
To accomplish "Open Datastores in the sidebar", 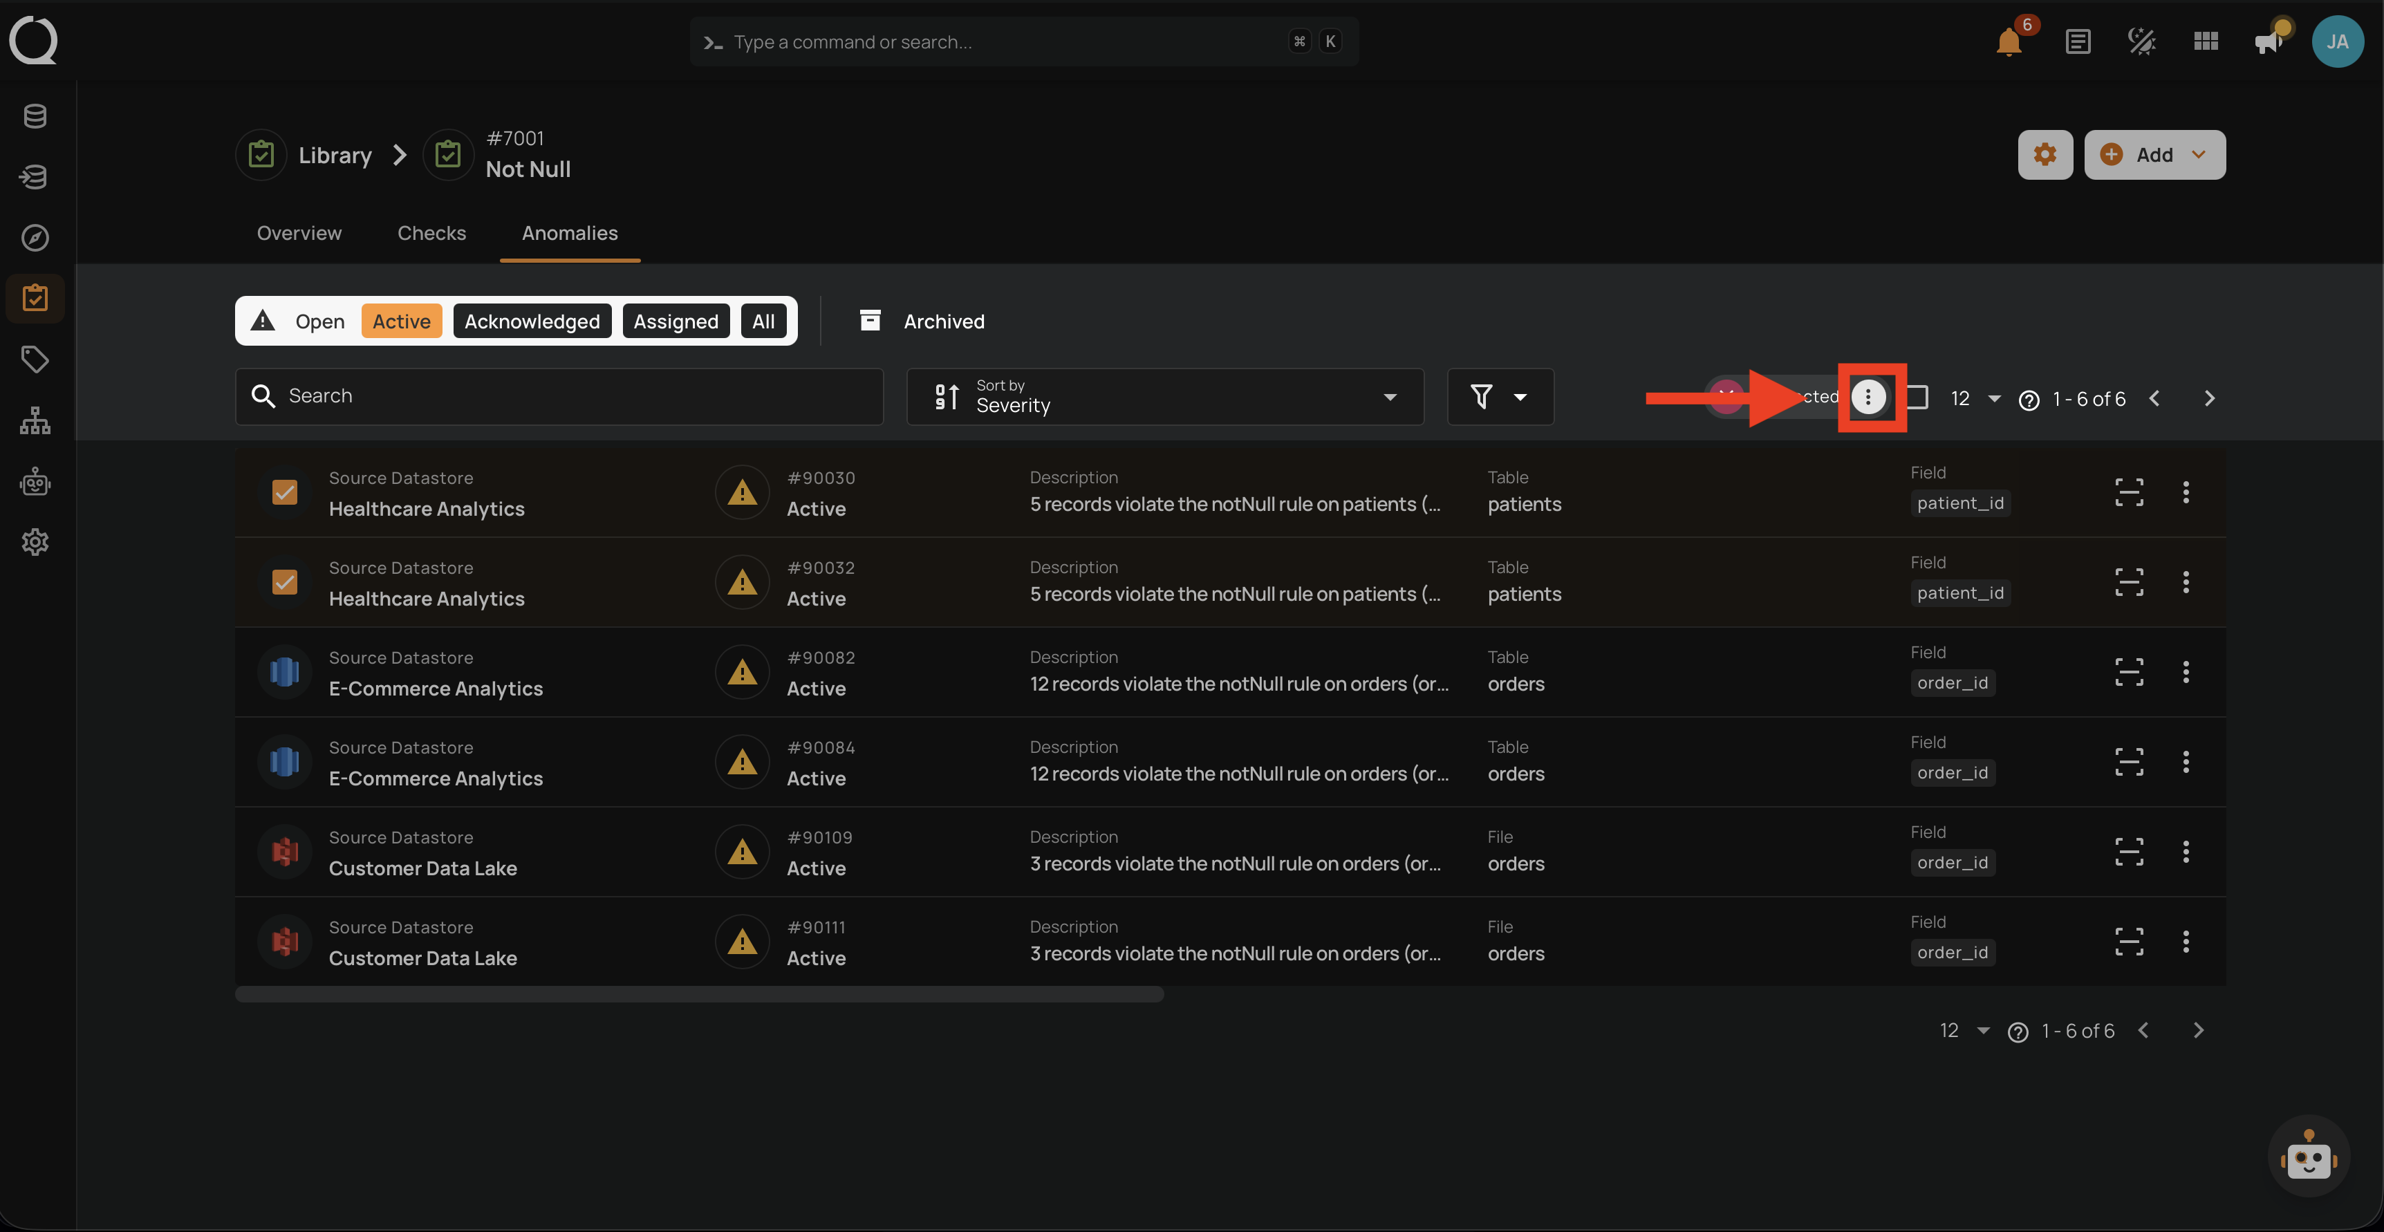I will coord(35,117).
